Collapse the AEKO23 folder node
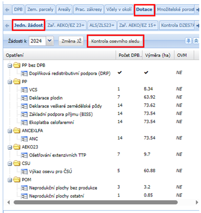The image size is (201, 213). (10, 148)
